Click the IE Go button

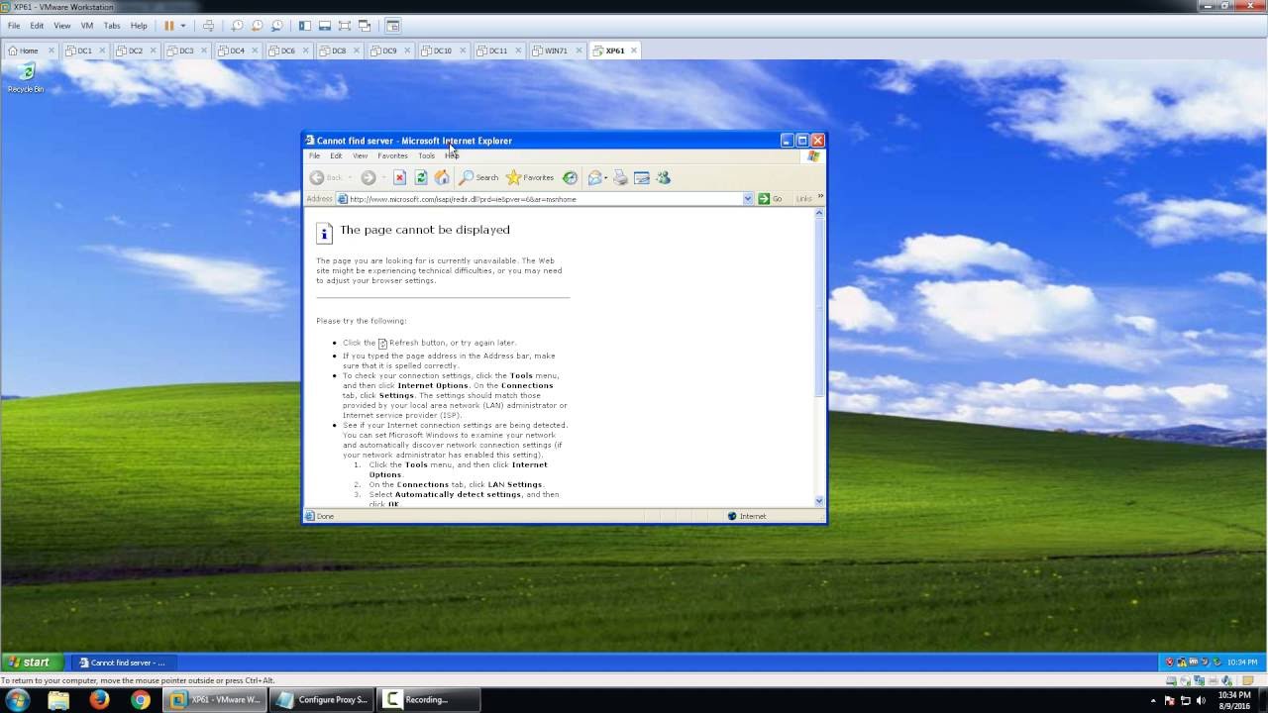tap(771, 199)
